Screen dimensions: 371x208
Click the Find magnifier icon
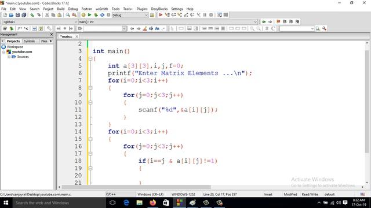pos(68,15)
